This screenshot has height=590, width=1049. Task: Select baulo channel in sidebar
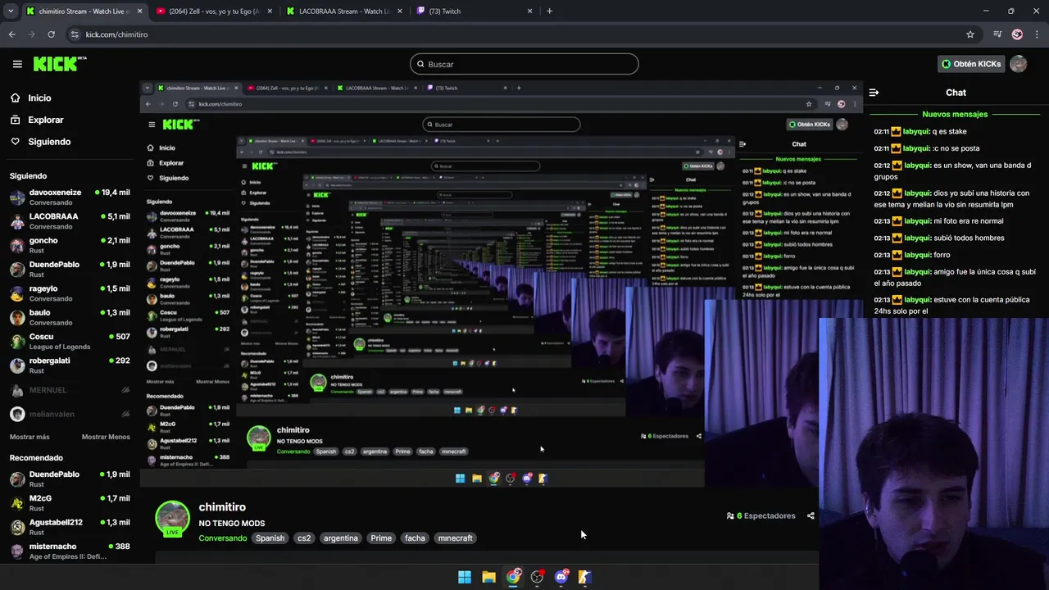pos(70,317)
